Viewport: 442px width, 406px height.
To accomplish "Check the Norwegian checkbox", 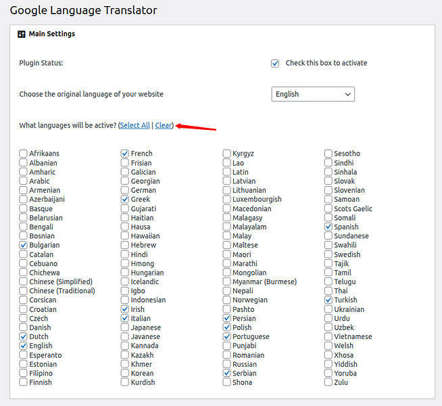I will coord(226,300).
